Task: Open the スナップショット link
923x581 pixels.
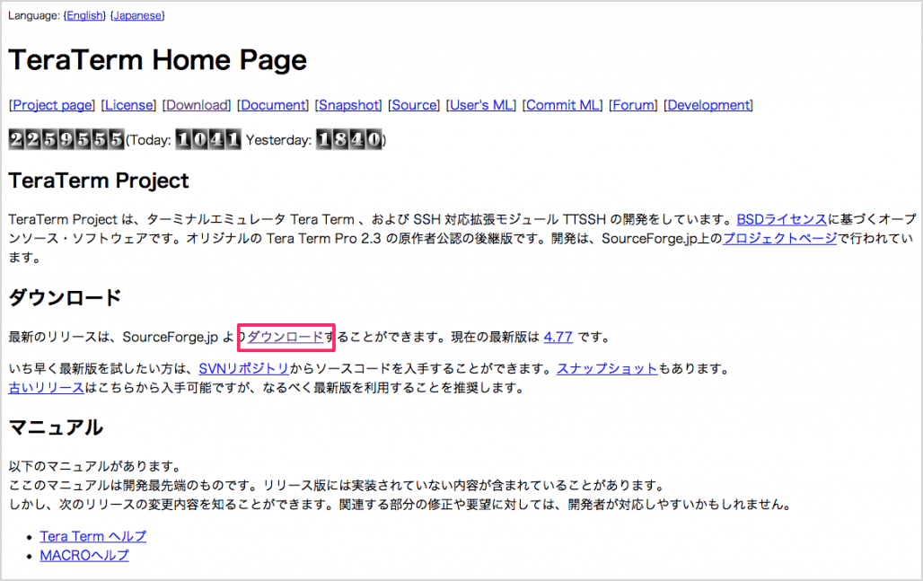Action: (607, 369)
